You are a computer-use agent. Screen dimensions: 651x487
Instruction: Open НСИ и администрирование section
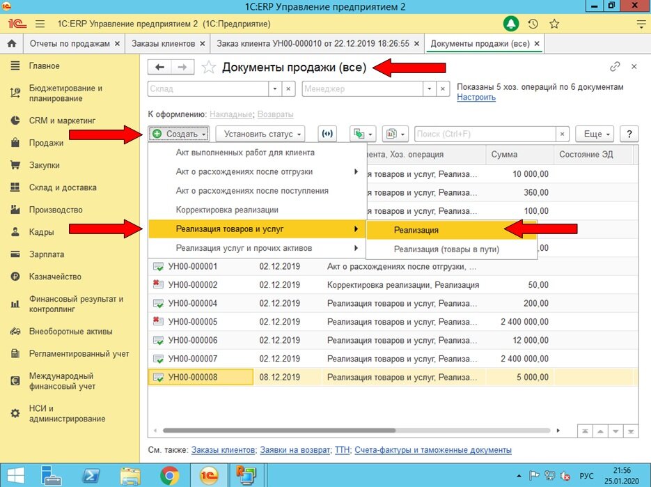67,413
